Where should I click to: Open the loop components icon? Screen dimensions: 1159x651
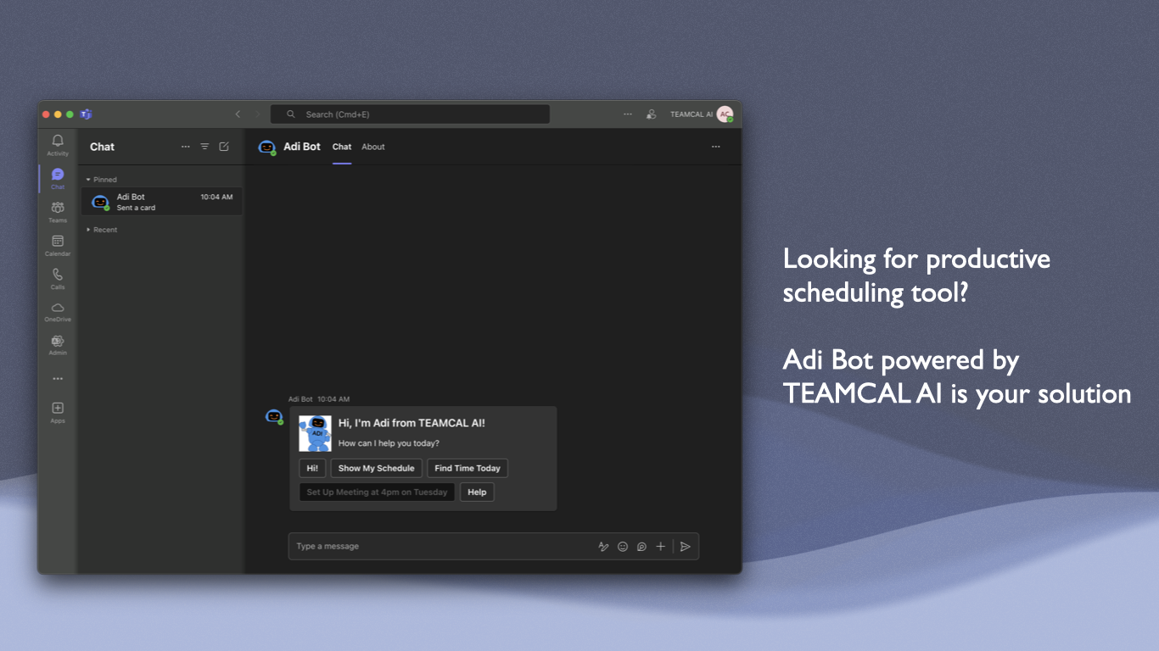click(x=641, y=547)
